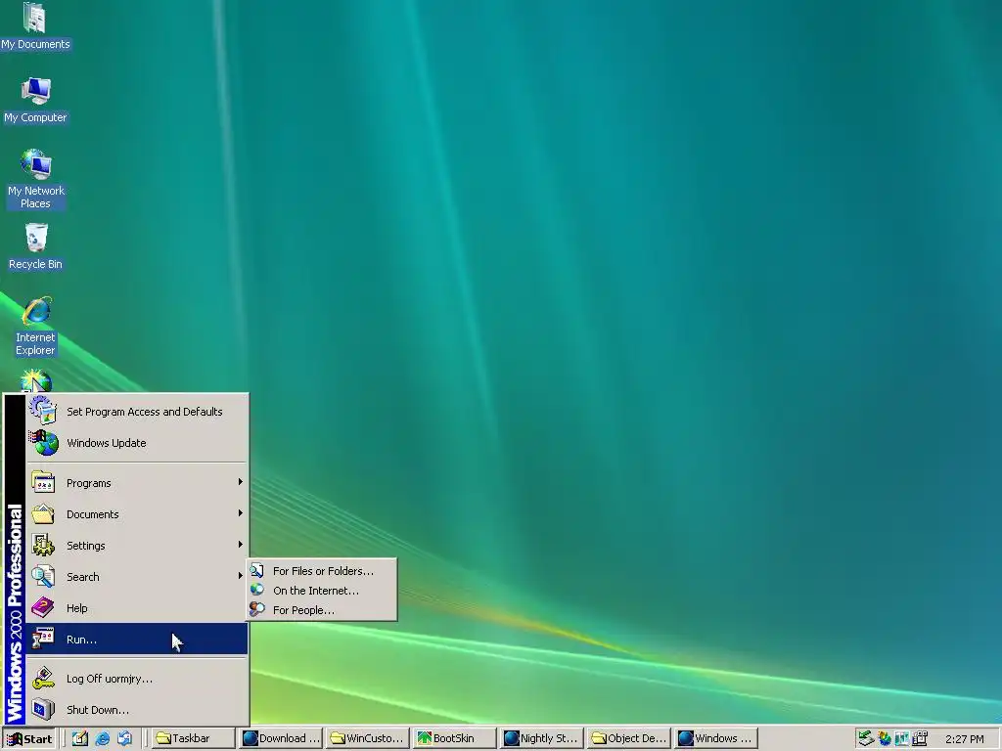Viewport: 1002px width, 751px height.
Task: Expand the Programs submenu arrow
Action: click(241, 482)
